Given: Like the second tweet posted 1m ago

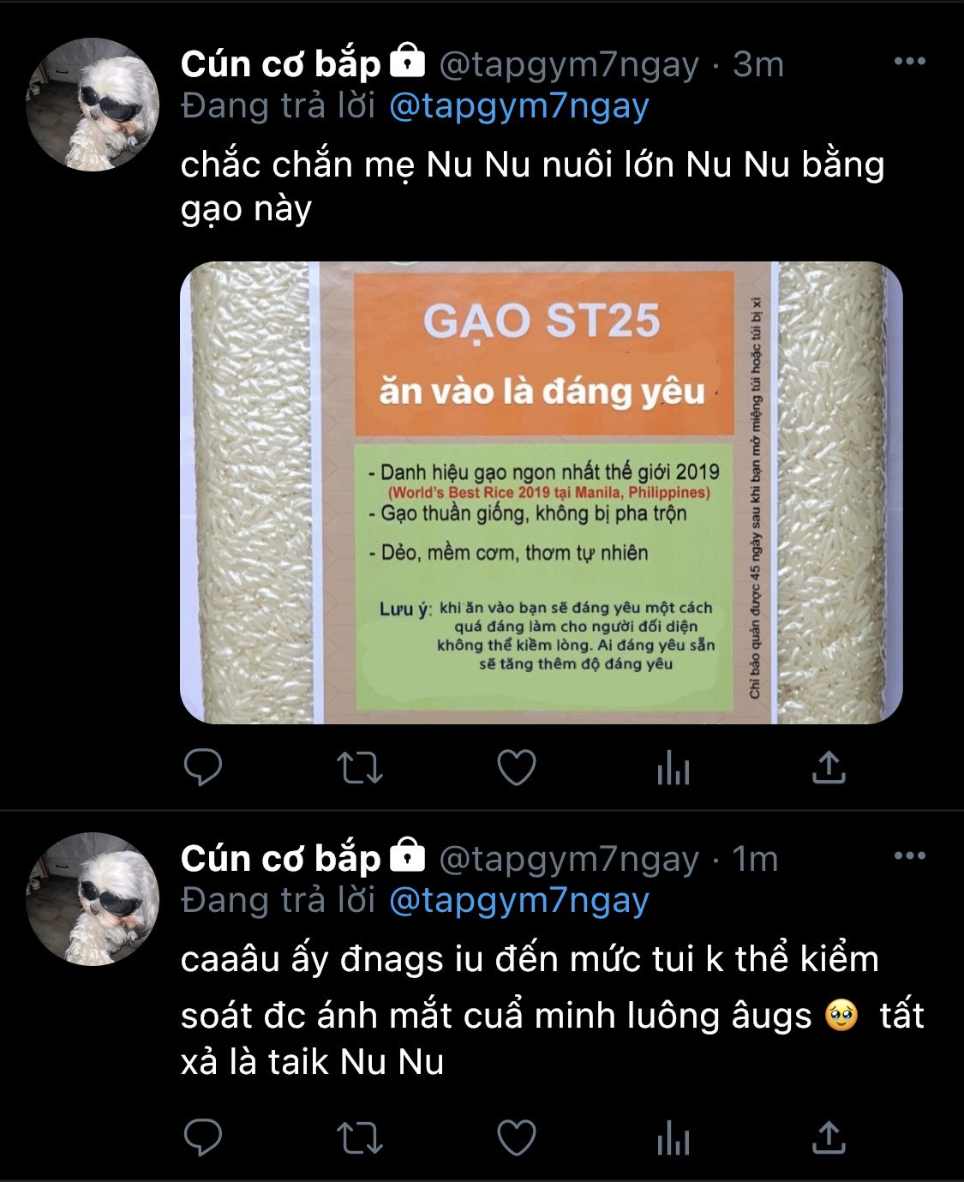Looking at the screenshot, I should pos(517,1138).
